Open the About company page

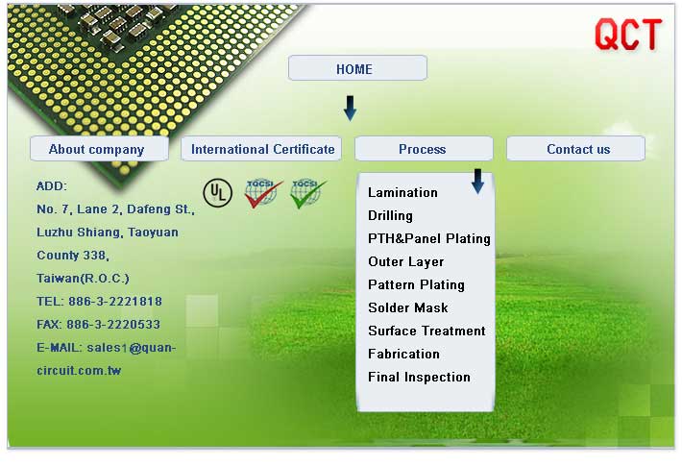coord(99,149)
